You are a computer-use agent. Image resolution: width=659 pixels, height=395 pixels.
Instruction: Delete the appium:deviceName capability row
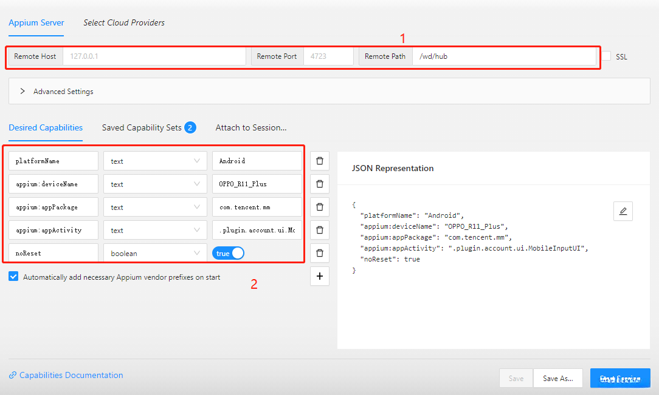click(x=319, y=184)
